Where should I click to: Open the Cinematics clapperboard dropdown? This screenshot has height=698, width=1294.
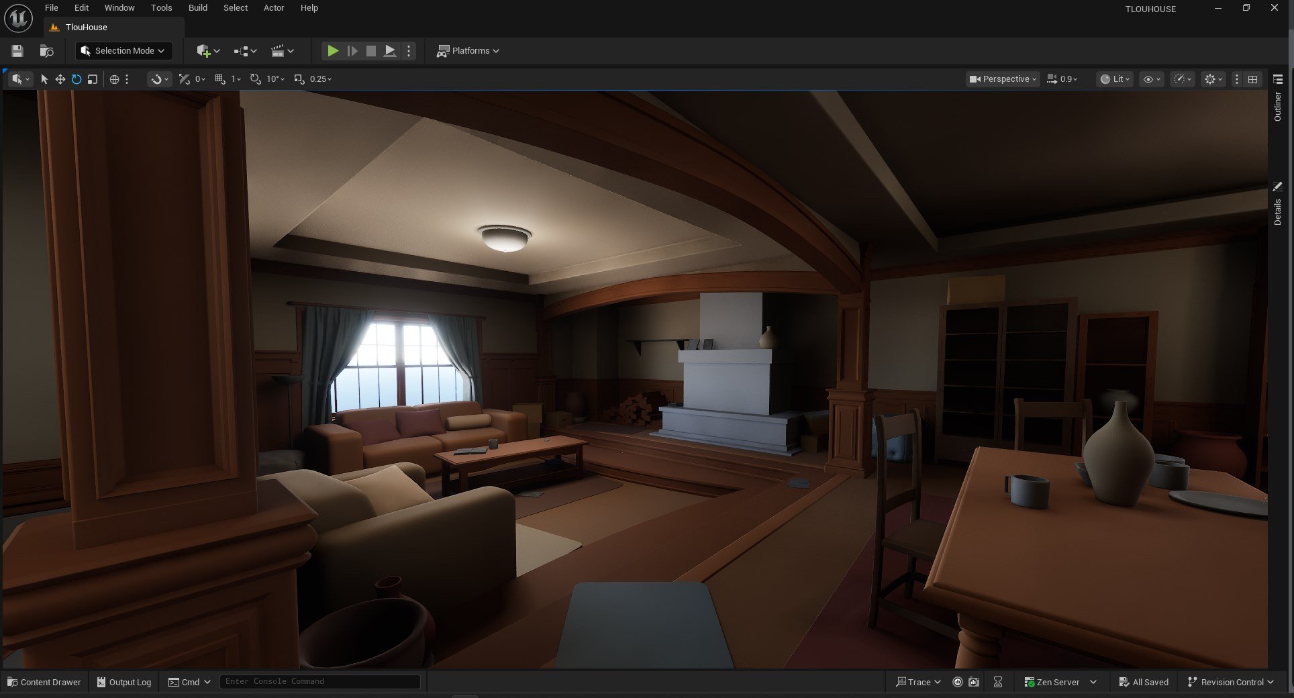point(282,51)
